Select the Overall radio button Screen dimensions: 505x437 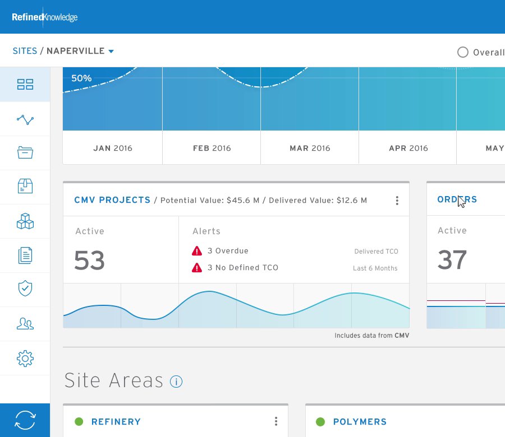click(463, 52)
